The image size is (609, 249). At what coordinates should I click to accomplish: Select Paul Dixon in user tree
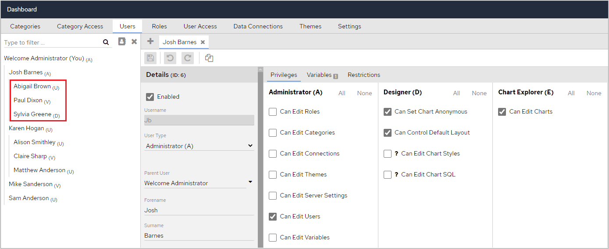32,100
